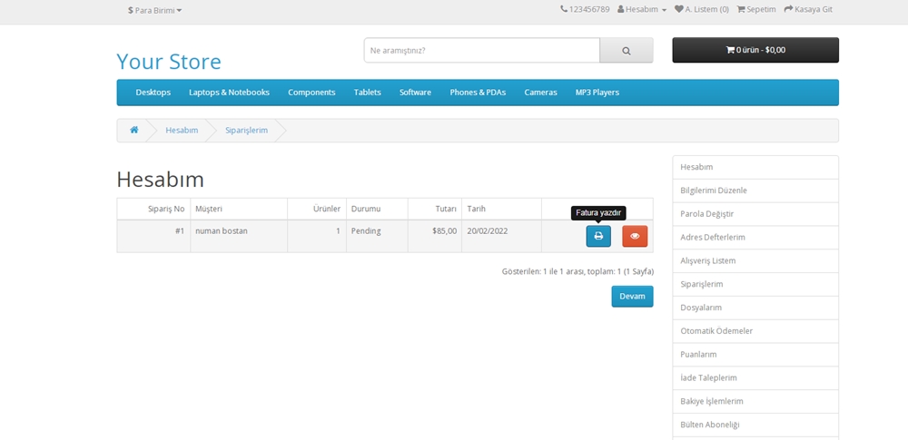Open Cameras category
908x440 pixels.
click(x=541, y=93)
